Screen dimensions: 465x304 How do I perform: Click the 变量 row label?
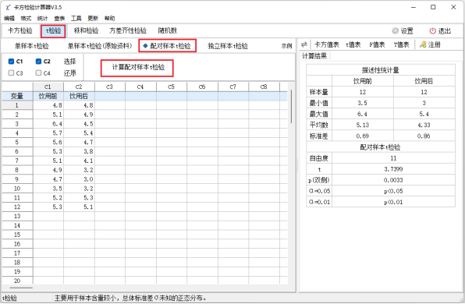[x=17, y=96]
